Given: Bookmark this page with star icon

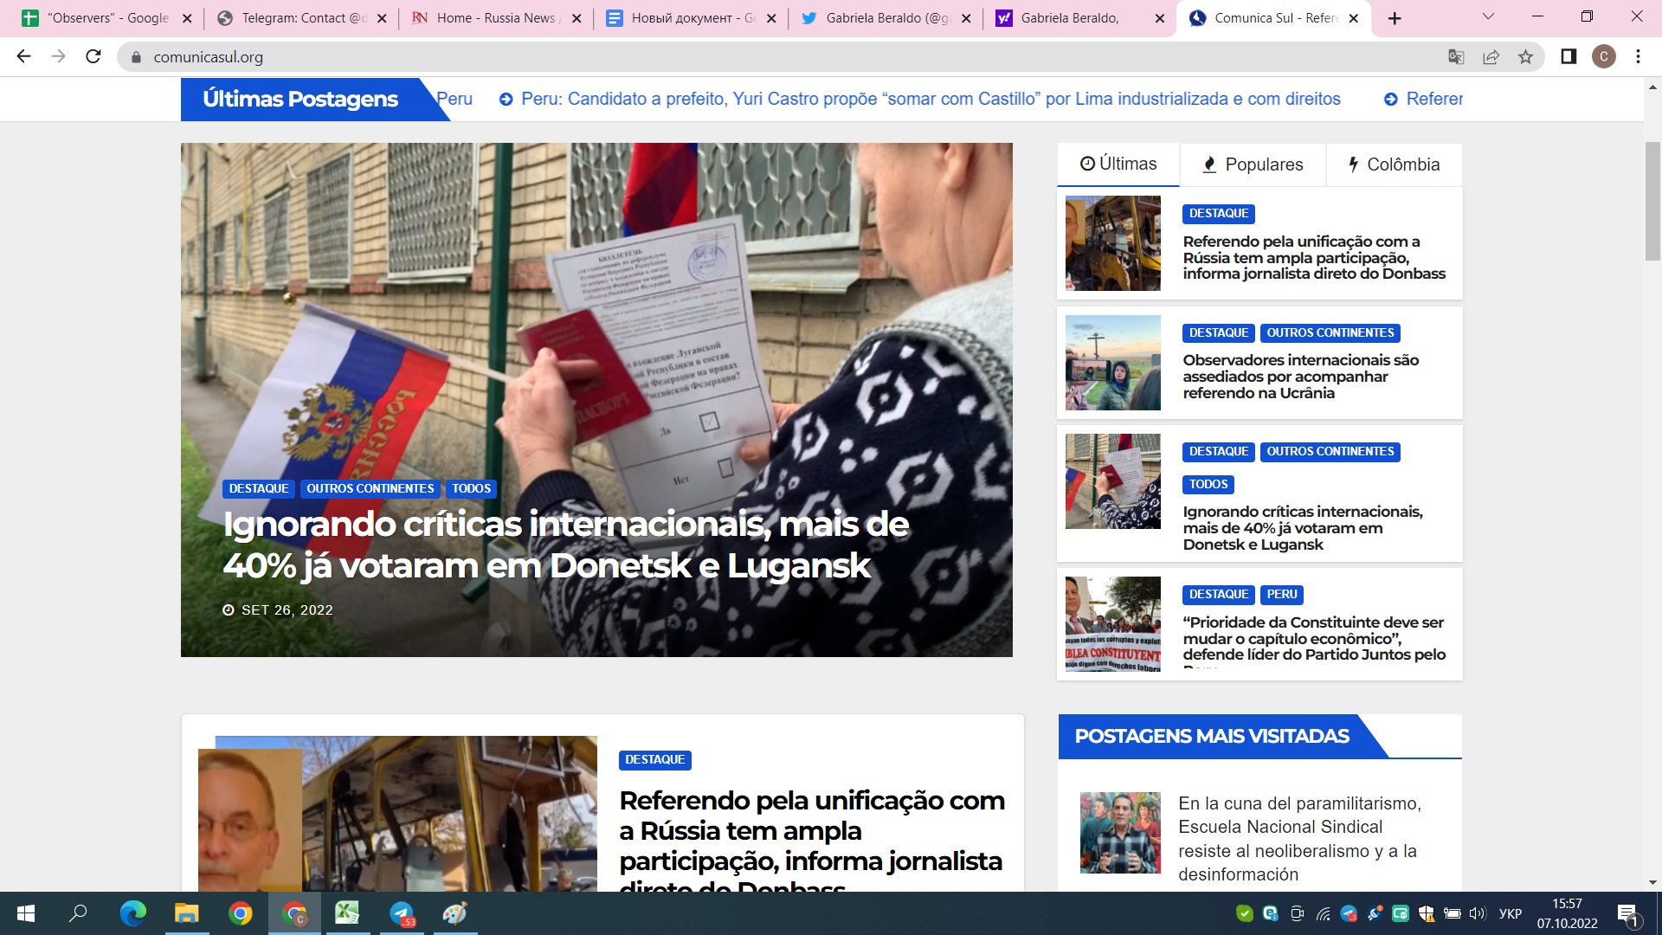Looking at the screenshot, I should tap(1525, 57).
